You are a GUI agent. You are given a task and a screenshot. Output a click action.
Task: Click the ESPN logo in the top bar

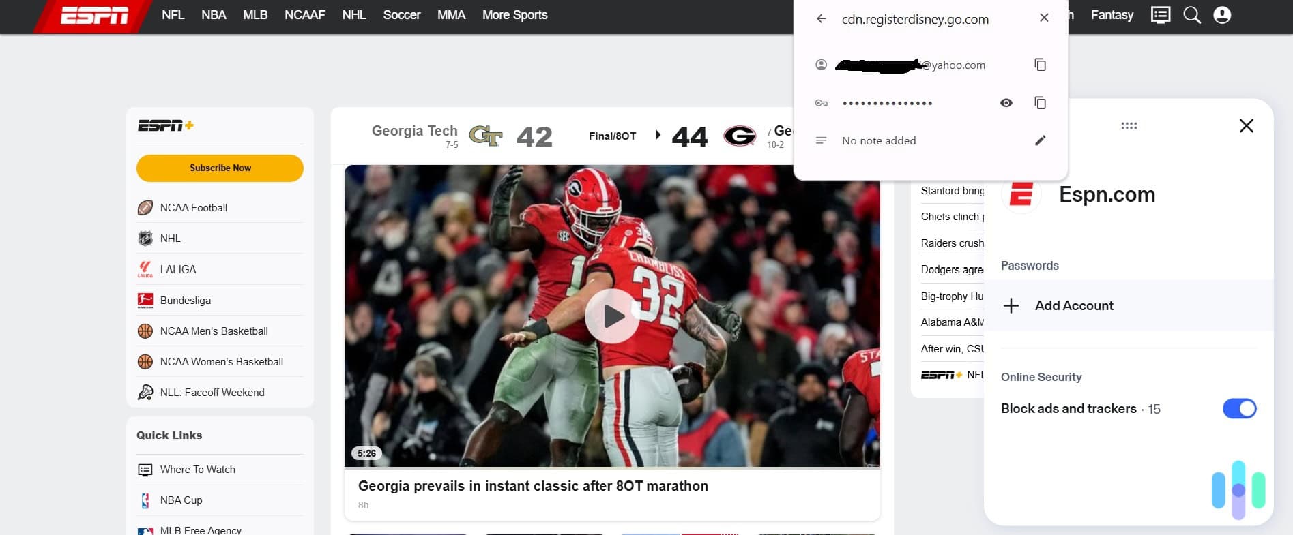point(94,15)
